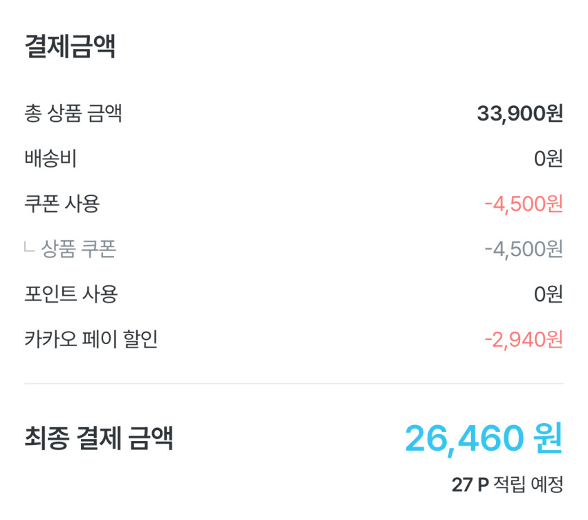
Task: Click the 원 unit after 26,460
Action: (x=548, y=438)
